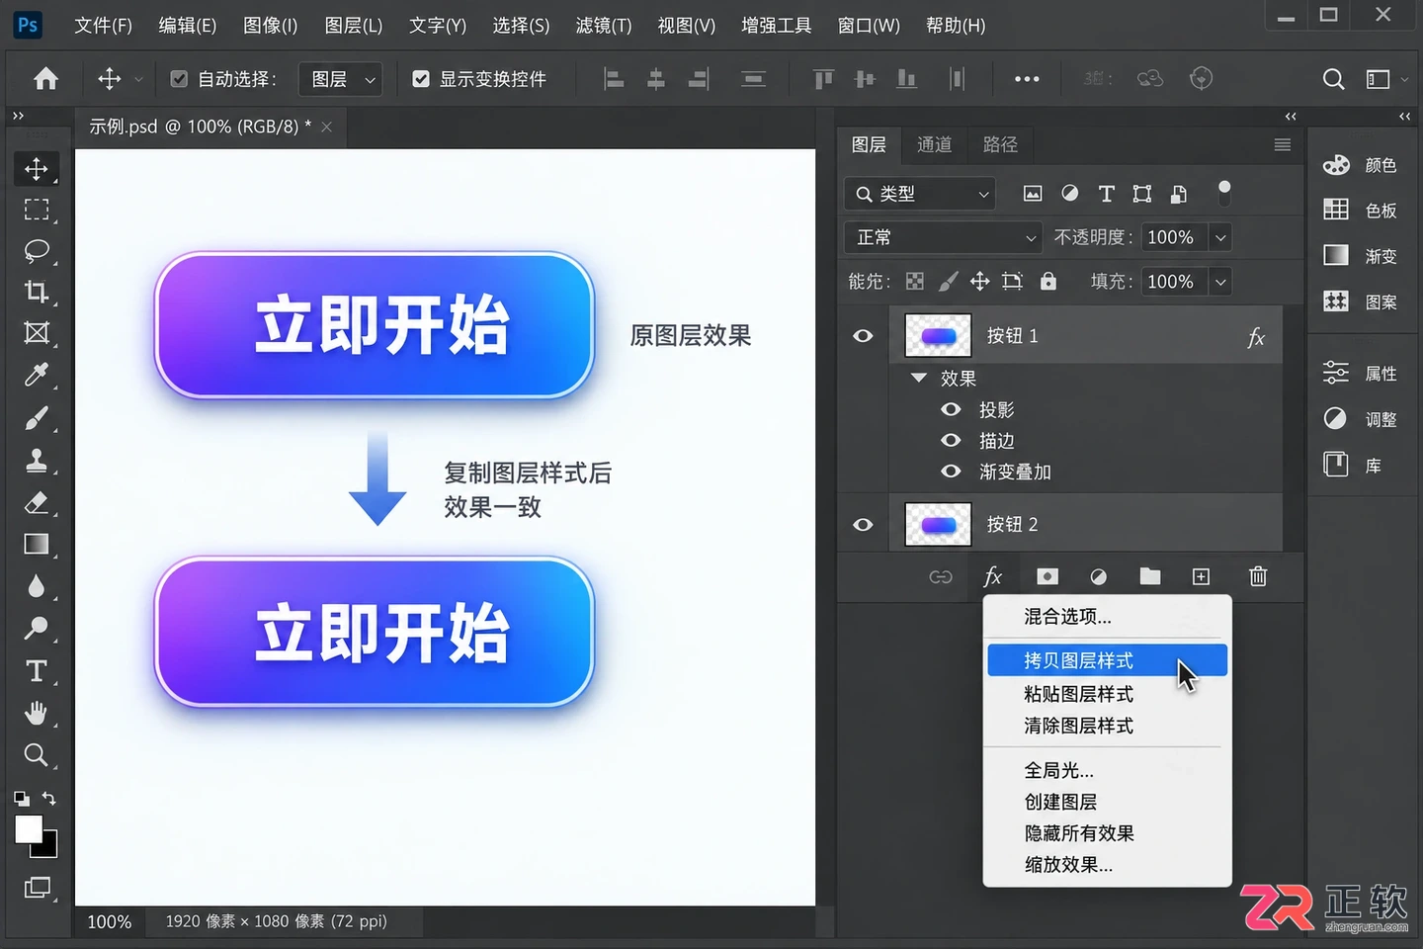Viewport: 1423px width, 949px height.
Task: Create a new layer with plus icon
Action: [1201, 576]
